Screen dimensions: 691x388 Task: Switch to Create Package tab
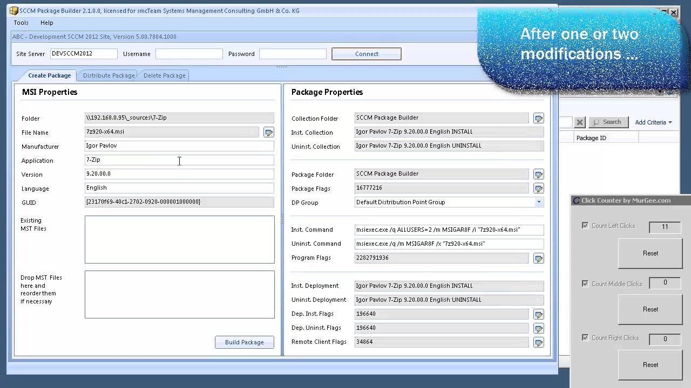pos(49,75)
